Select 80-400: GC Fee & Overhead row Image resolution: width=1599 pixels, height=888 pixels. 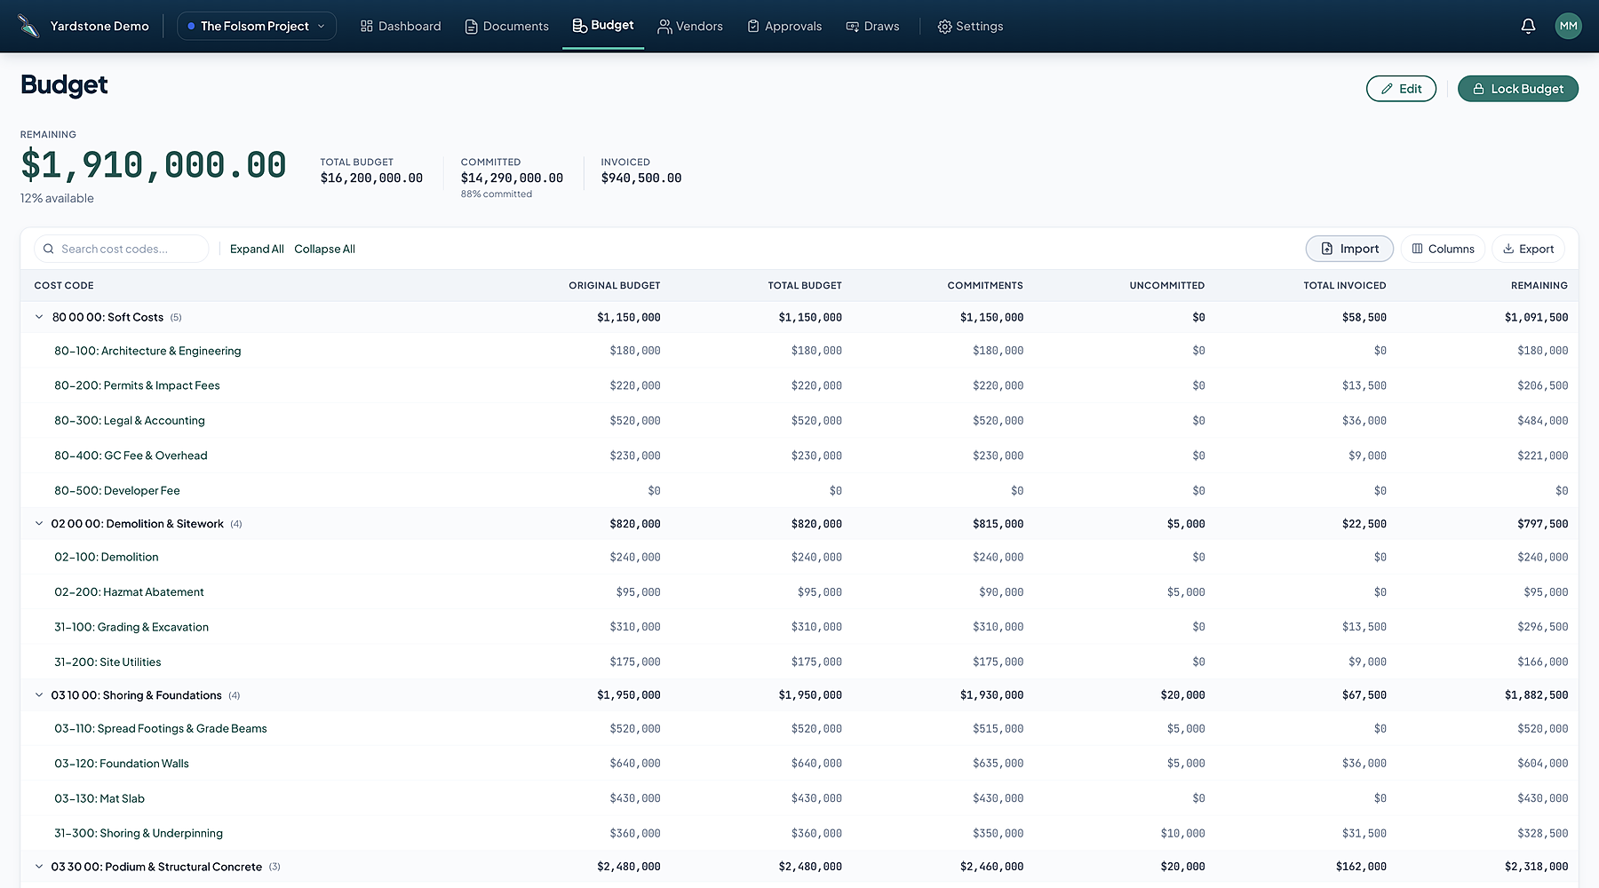pyautogui.click(x=799, y=456)
